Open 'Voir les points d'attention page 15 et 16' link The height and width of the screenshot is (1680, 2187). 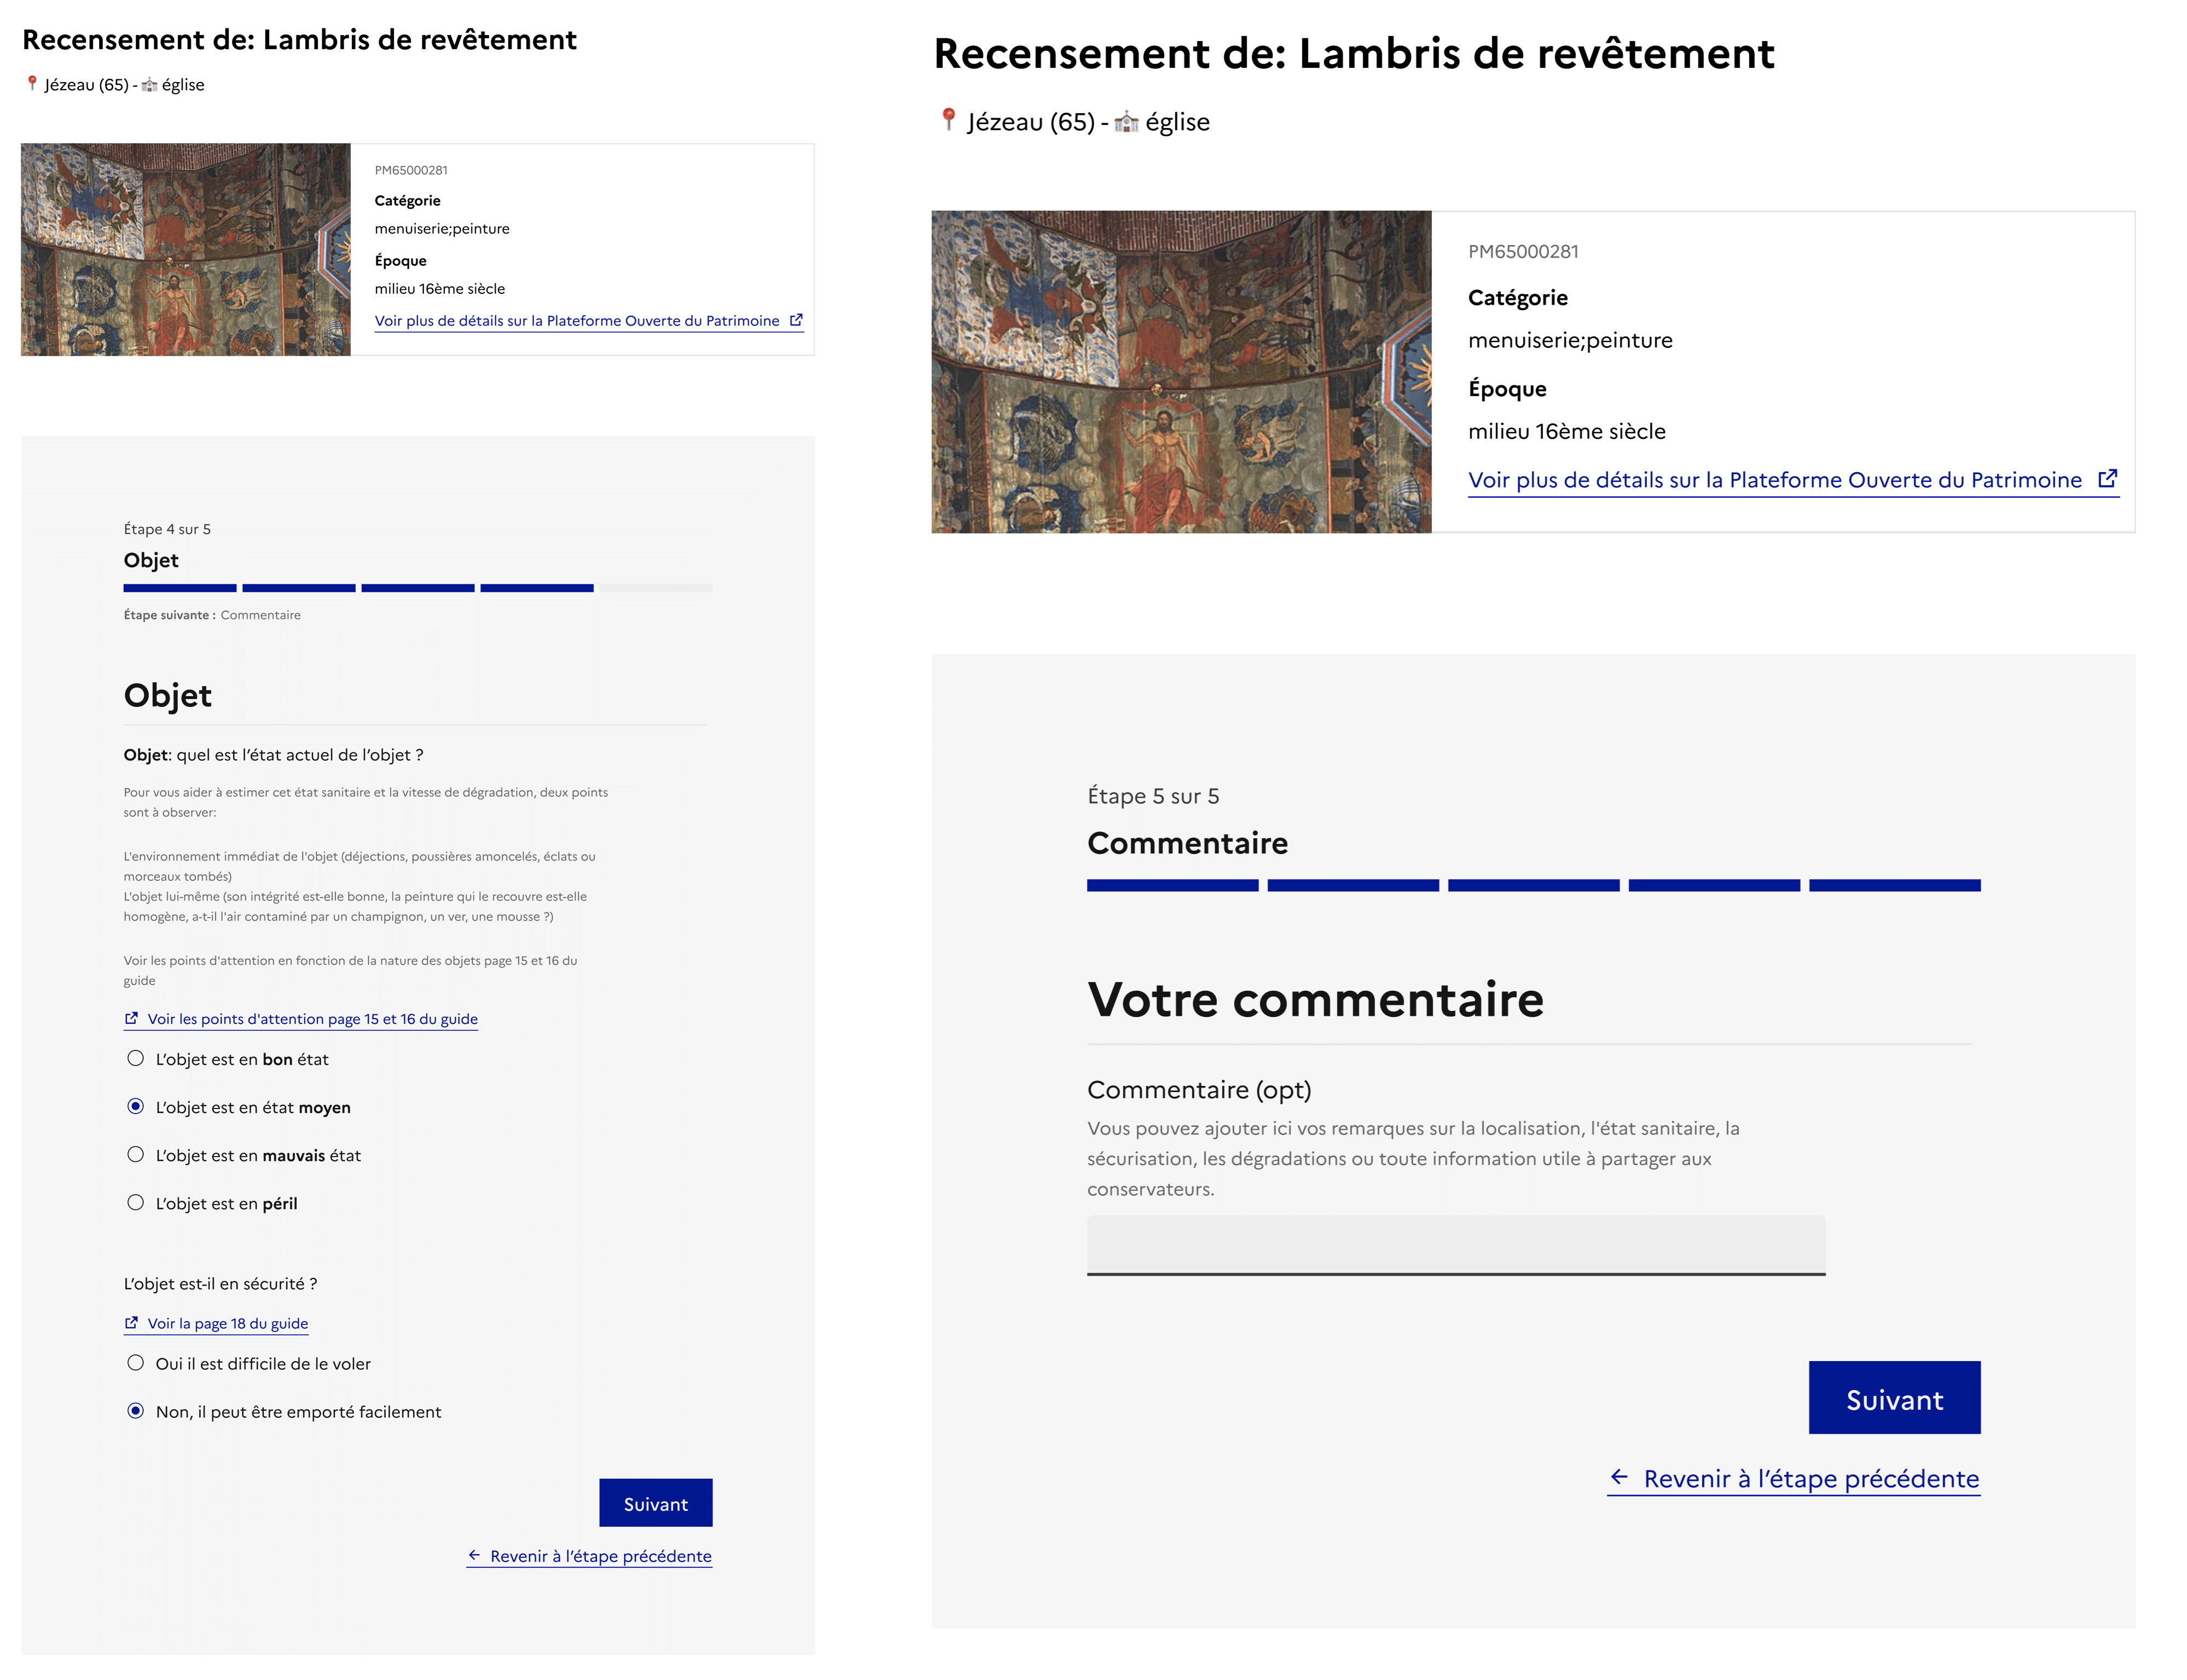pyautogui.click(x=301, y=1019)
